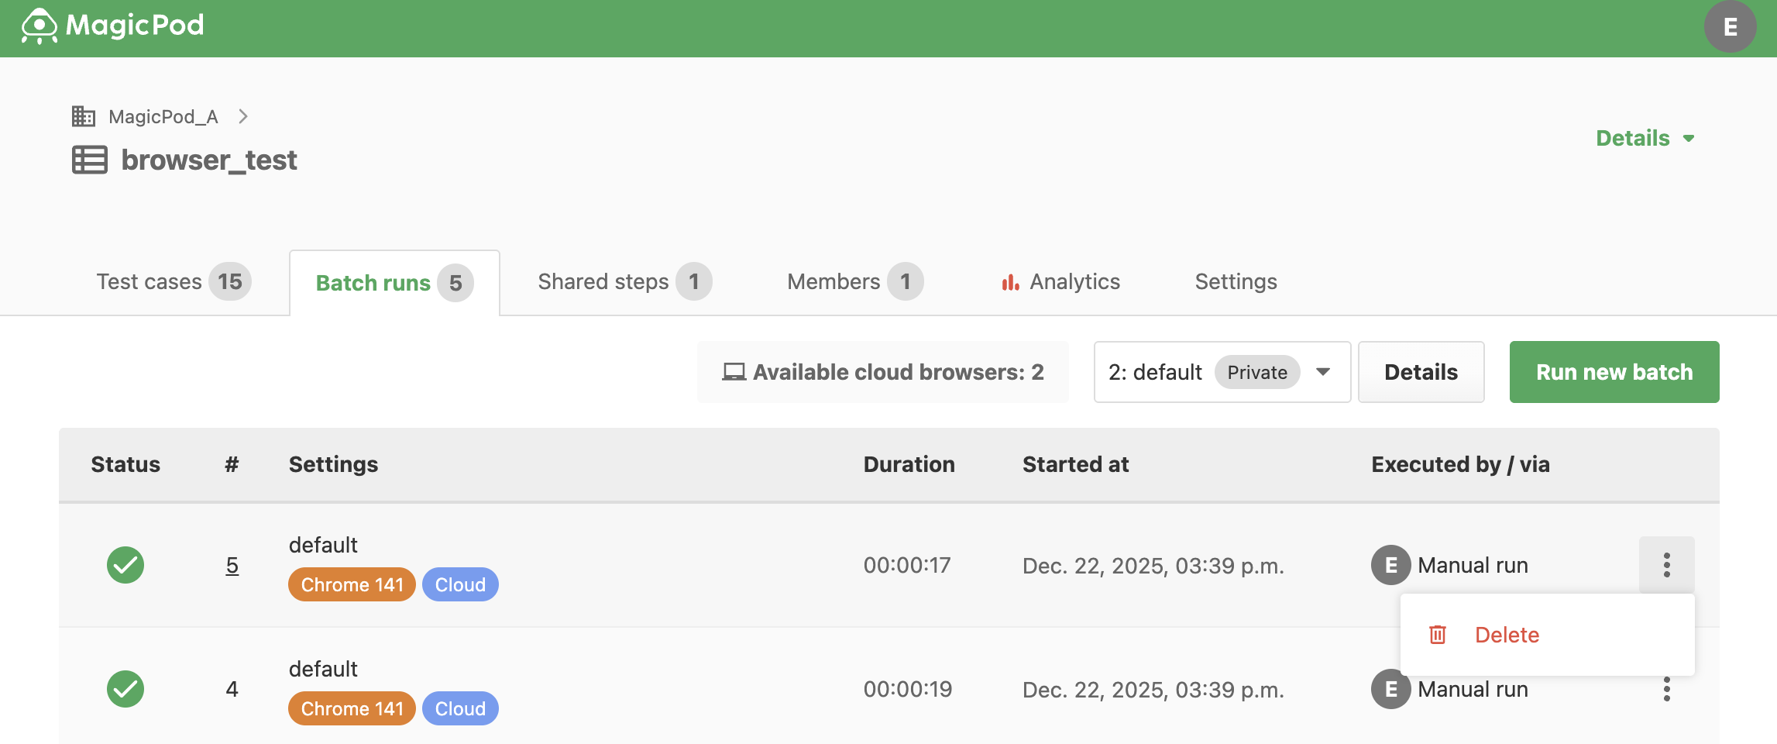Image resolution: width=1777 pixels, height=744 pixels.
Task: Click the Cloud badge in run 4
Action: (460, 708)
